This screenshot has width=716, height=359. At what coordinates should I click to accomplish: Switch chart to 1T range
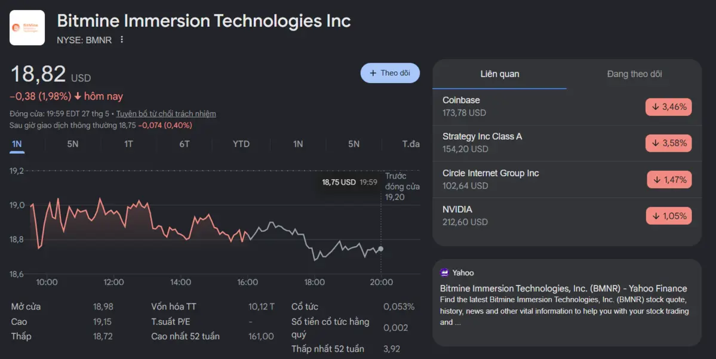tap(128, 144)
